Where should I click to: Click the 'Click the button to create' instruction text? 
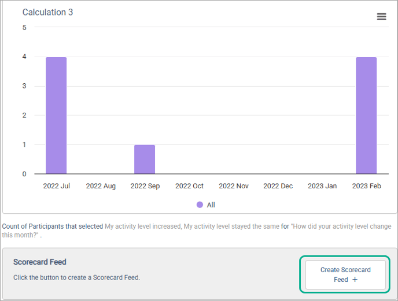click(x=76, y=277)
